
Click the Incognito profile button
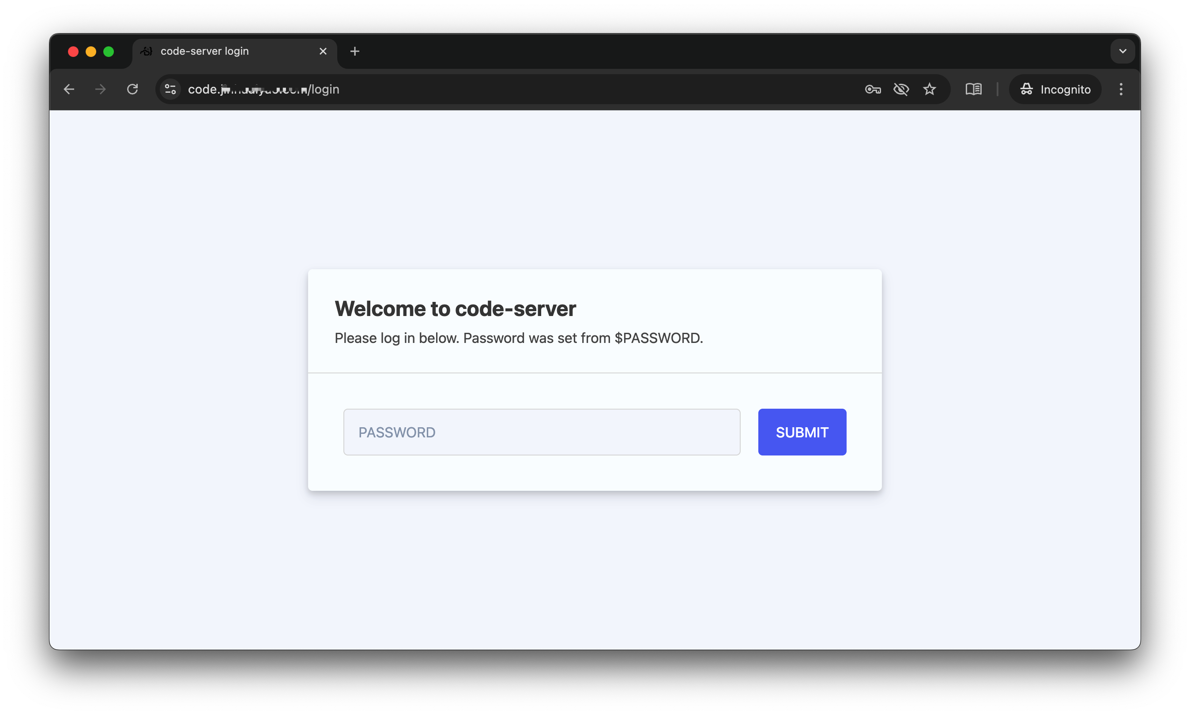[x=1055, y=89]
